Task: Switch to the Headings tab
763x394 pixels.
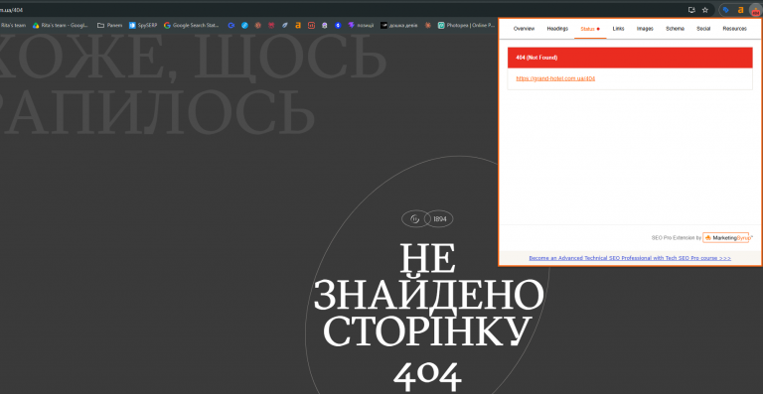Action: [x=557, y=29]
